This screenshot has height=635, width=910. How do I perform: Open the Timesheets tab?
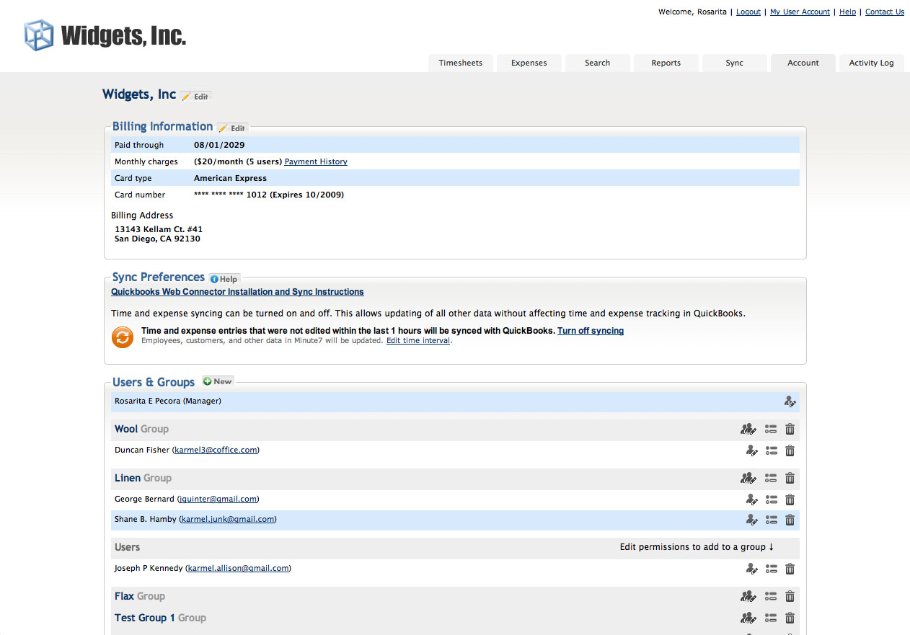click(461, 63)
